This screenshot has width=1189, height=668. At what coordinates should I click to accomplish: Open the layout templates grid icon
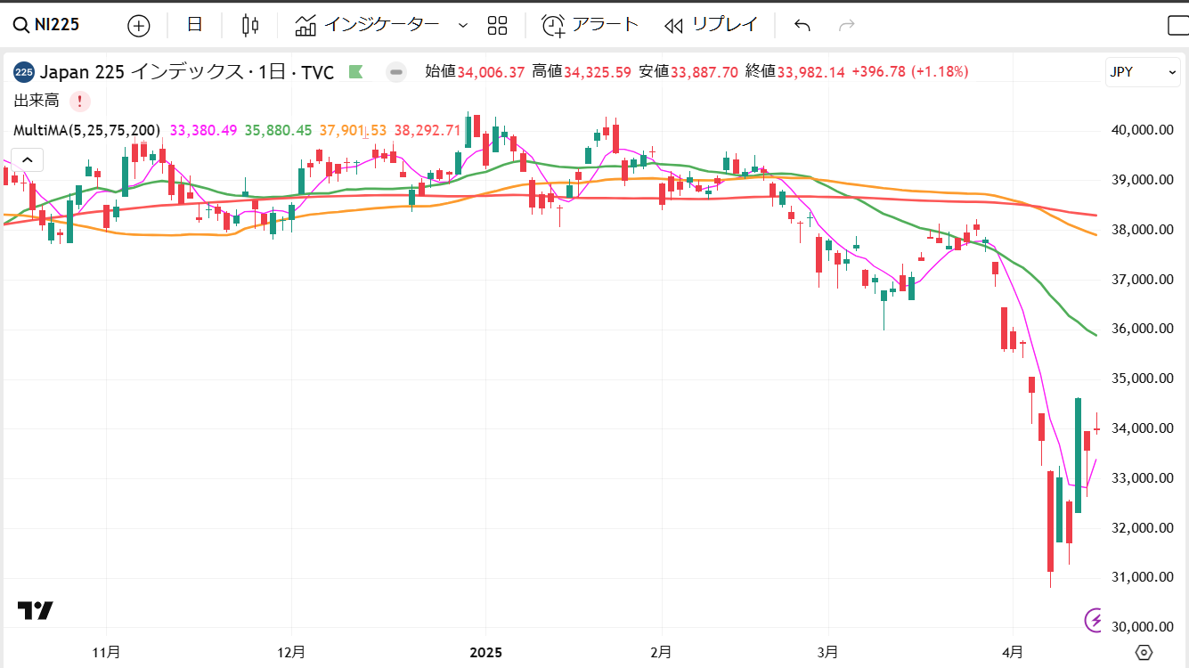tap(497, 25)
